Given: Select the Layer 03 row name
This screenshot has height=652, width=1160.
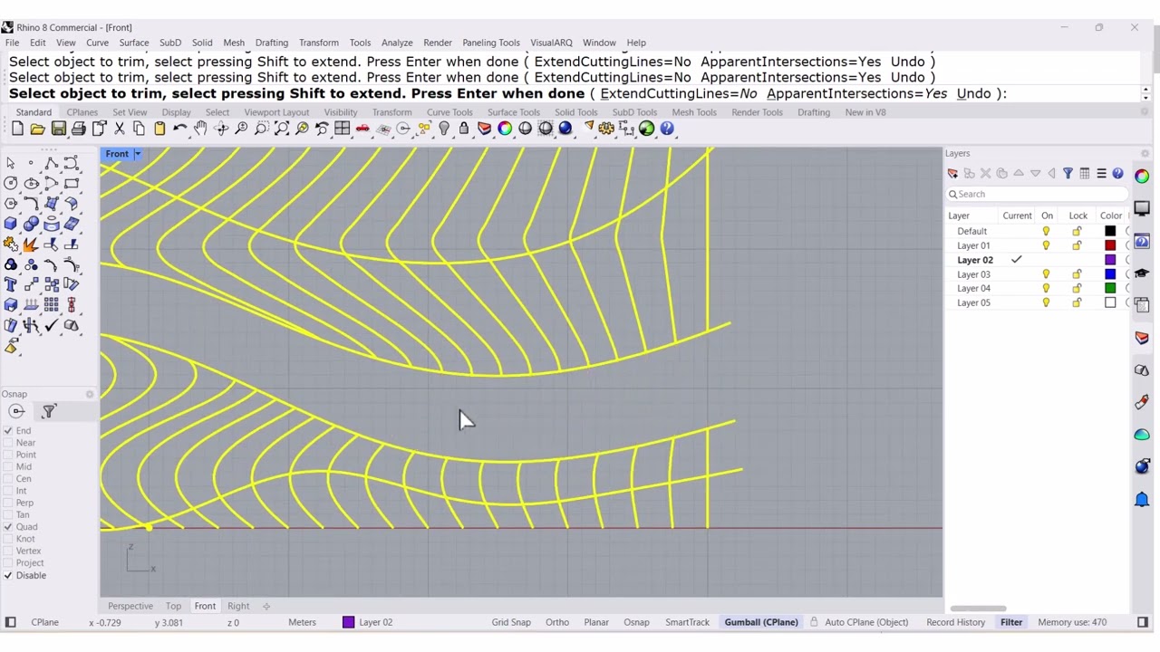Looking at the screenshot, I should point(973,274).
